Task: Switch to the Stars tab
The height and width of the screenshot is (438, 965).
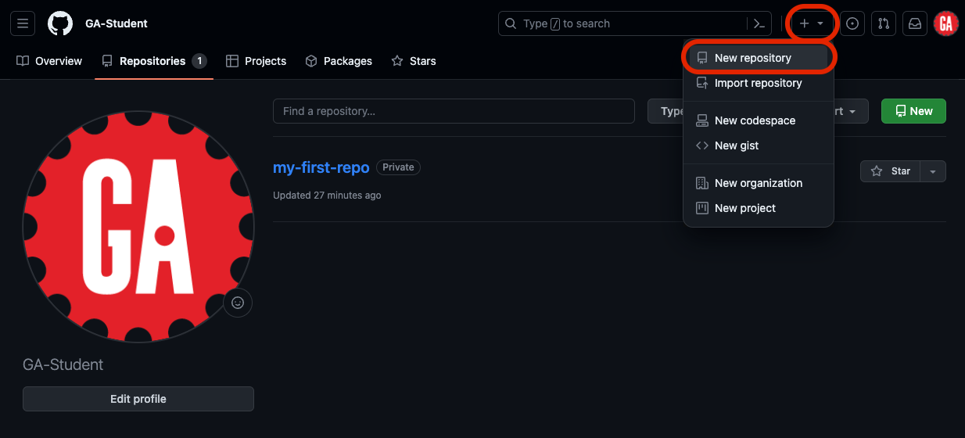Action: (414, 61)
